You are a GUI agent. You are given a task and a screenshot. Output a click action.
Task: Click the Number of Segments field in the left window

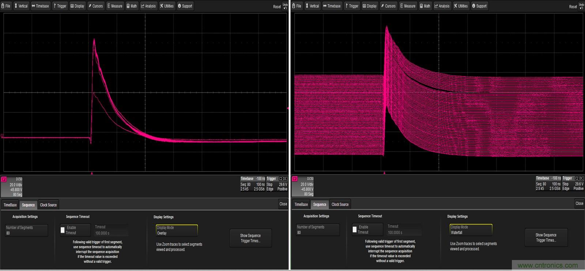[x=26, y=230]
